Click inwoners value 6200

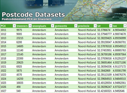19,42
